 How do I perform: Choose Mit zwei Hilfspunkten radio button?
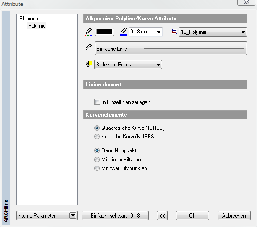click(x=97, y=168)
